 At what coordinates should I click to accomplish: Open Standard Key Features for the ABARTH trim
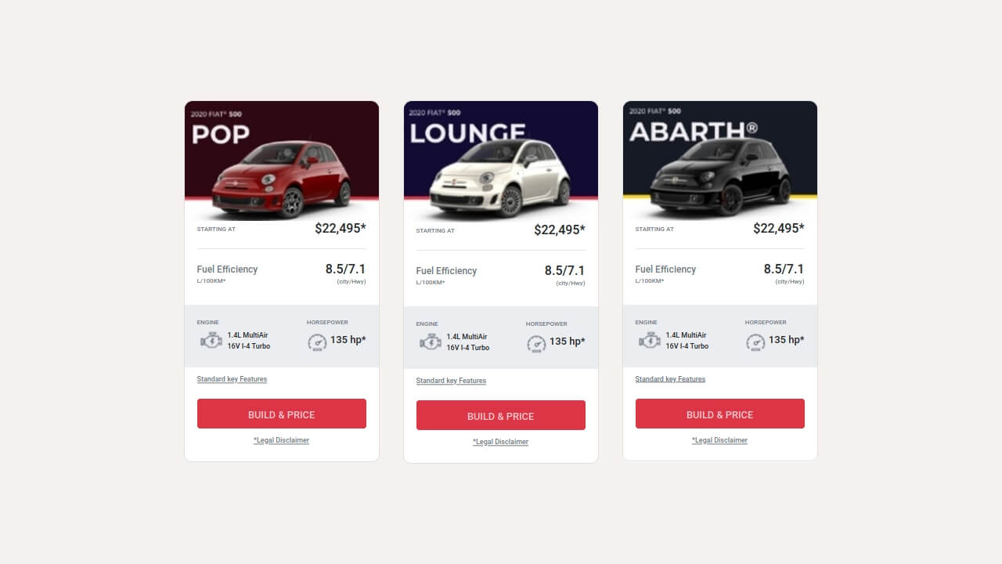point(670,378)
